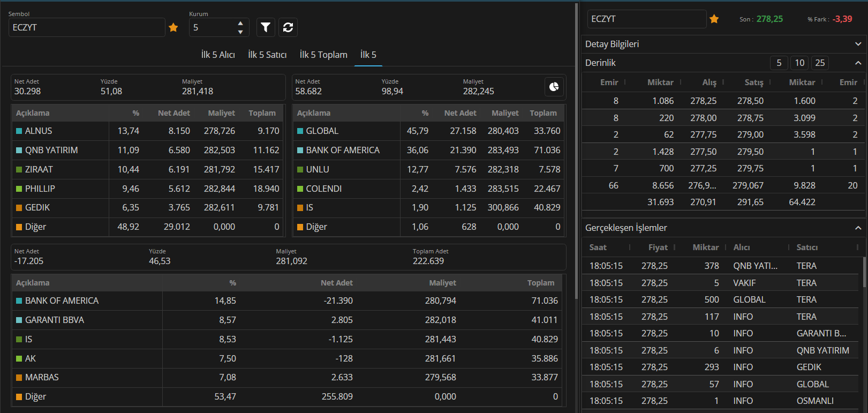Expand the Detay Bilgileri section
868x413 pixels.
[x=858, y=44]
